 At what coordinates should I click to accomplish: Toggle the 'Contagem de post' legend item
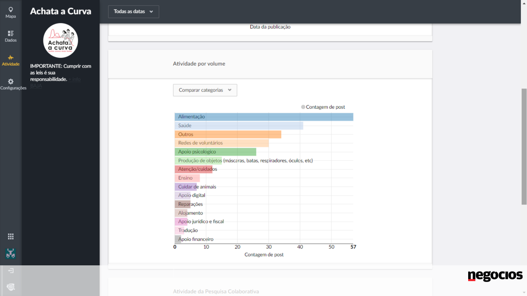pos(323,107)
